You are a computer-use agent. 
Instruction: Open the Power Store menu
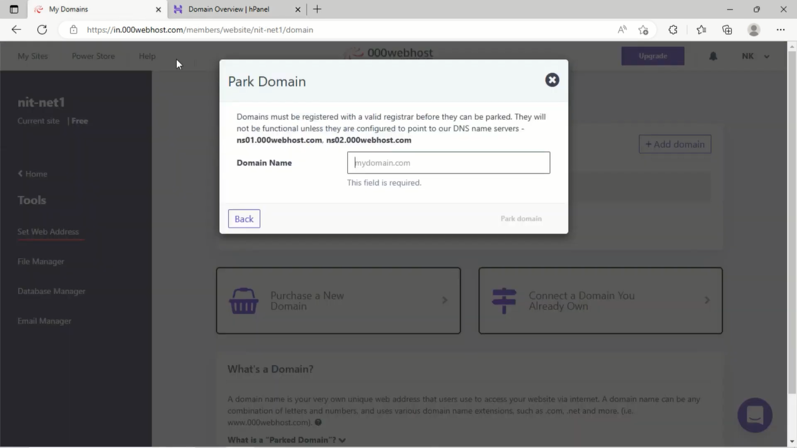tap(93, 56)
